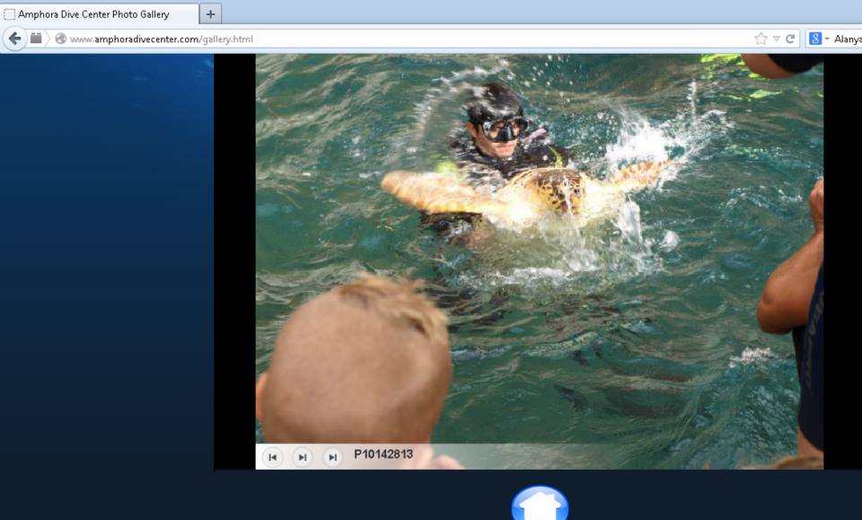
Task: Click the favicon on the gallery tab
Action: (10, 14)
